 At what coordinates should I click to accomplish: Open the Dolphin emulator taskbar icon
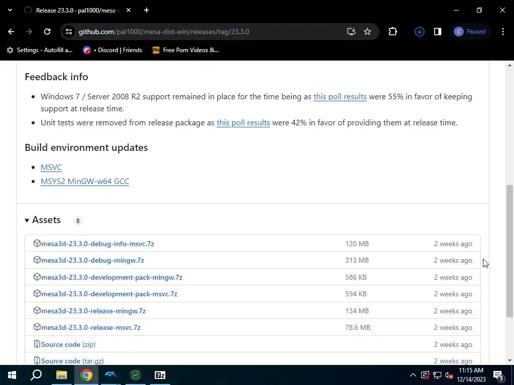point(110,375)
